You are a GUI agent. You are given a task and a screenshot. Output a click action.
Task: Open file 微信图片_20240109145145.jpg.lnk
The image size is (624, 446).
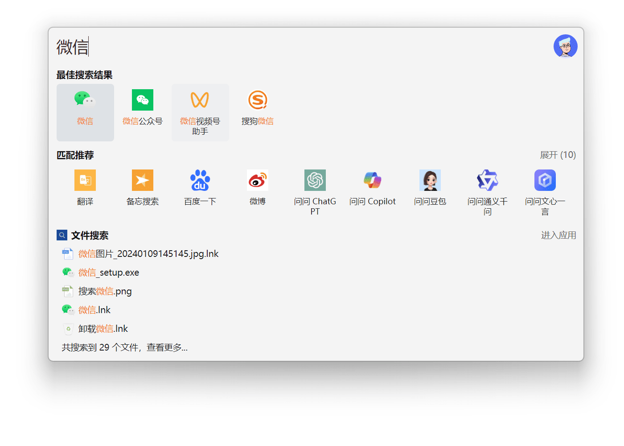148,254
